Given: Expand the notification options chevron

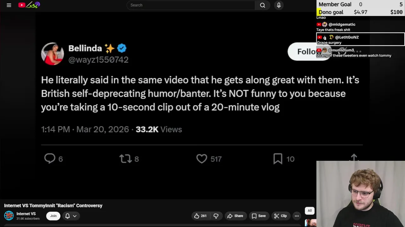Looking at the screenshot, I should tap(75, 216).
